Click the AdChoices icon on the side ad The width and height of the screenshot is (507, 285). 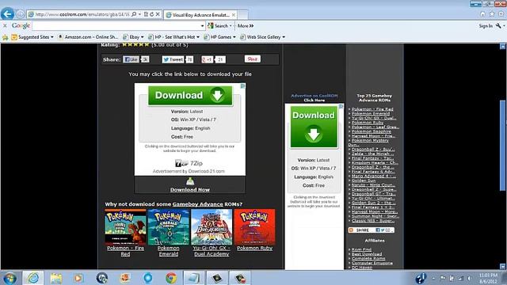click(341, 106)
